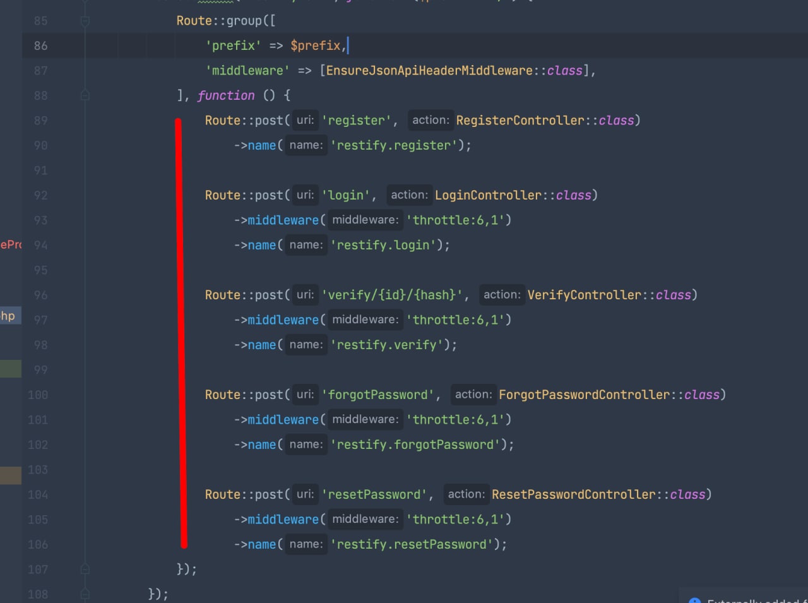
Task: Click the 'restify.login' route name string
Action: tap(384, 245)
